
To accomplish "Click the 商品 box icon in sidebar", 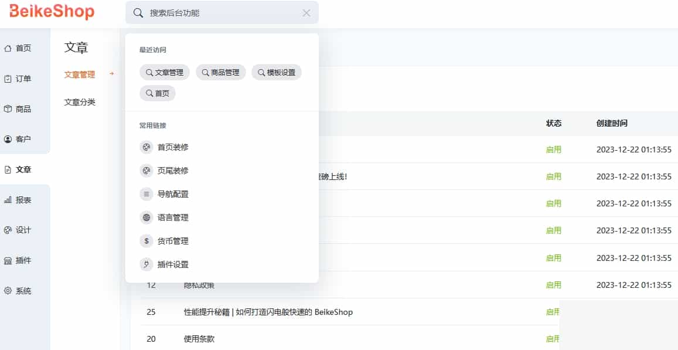I will tap(8, 109).
